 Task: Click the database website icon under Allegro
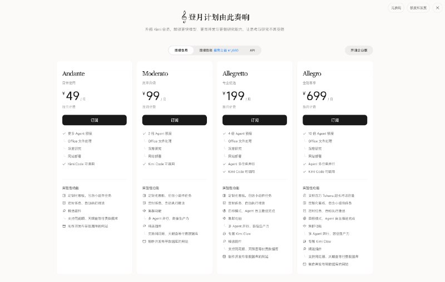point(304,264)
